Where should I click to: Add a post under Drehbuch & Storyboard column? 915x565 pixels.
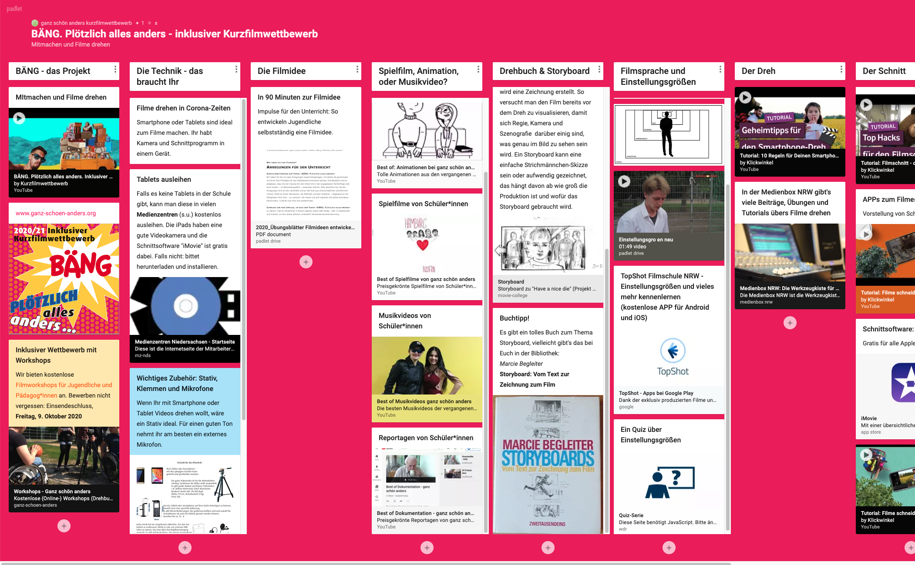[x=548, y=548]
